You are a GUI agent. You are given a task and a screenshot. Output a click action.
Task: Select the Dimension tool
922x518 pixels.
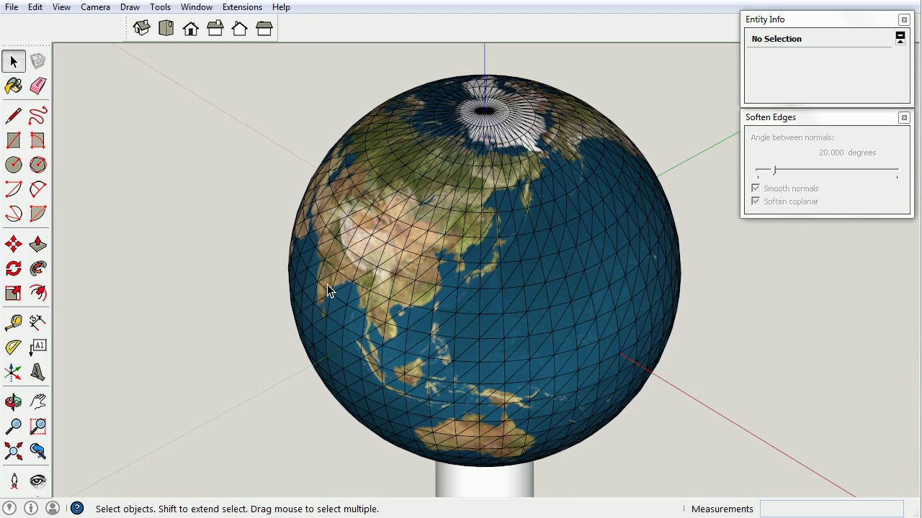38,322
